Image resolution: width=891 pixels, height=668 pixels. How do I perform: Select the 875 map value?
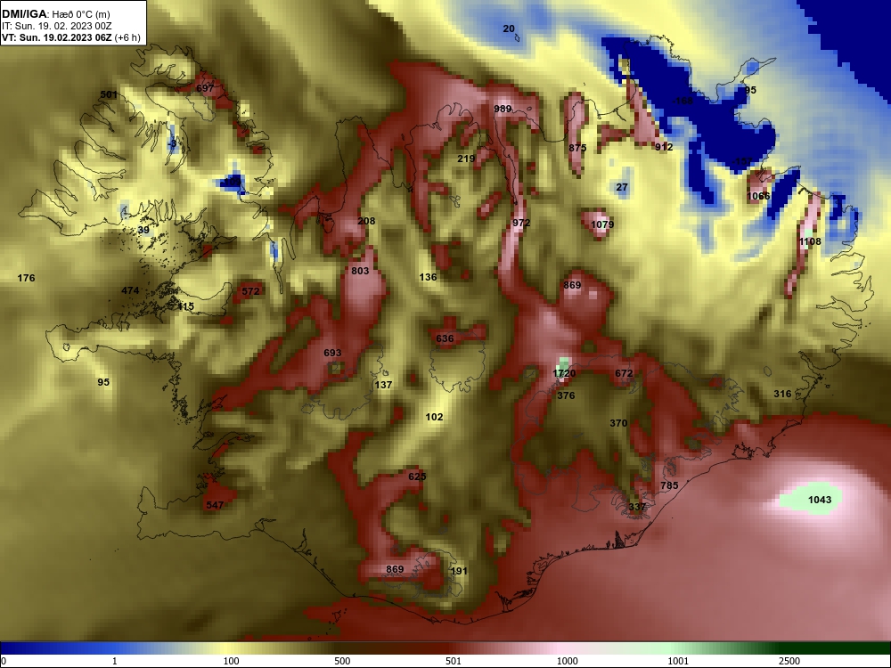pyautogui.click(x=577, y=148)
